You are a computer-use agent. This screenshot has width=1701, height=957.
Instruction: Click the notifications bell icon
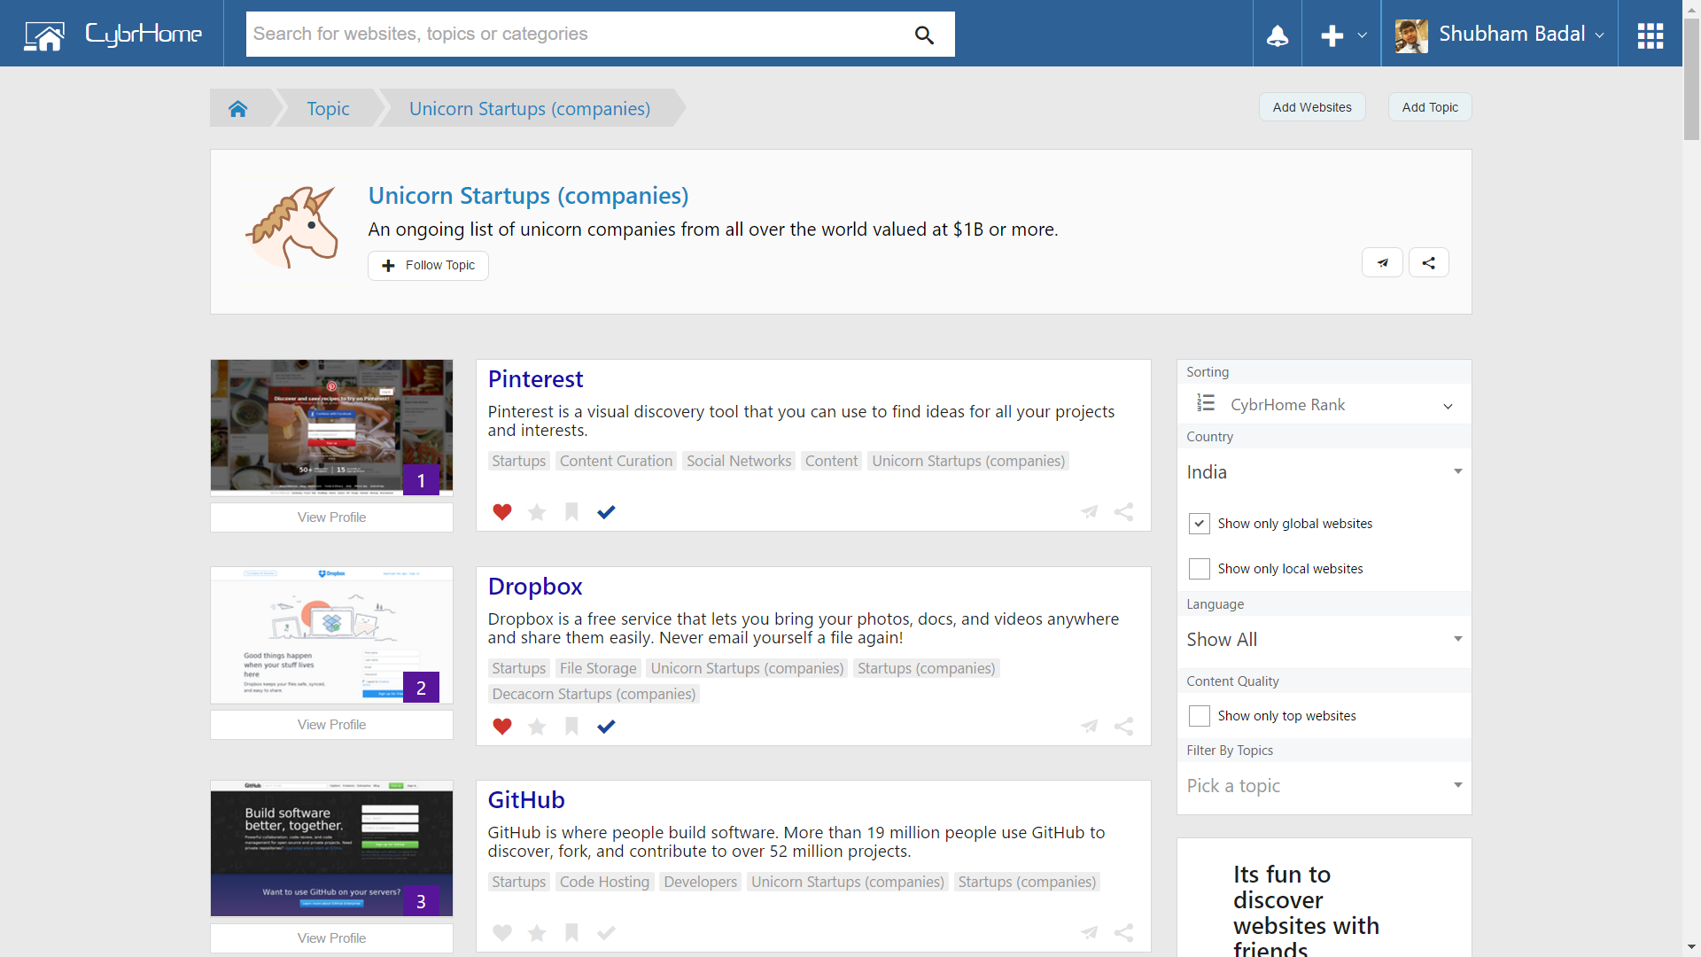pyautogui.click(x=1277, y=35)
